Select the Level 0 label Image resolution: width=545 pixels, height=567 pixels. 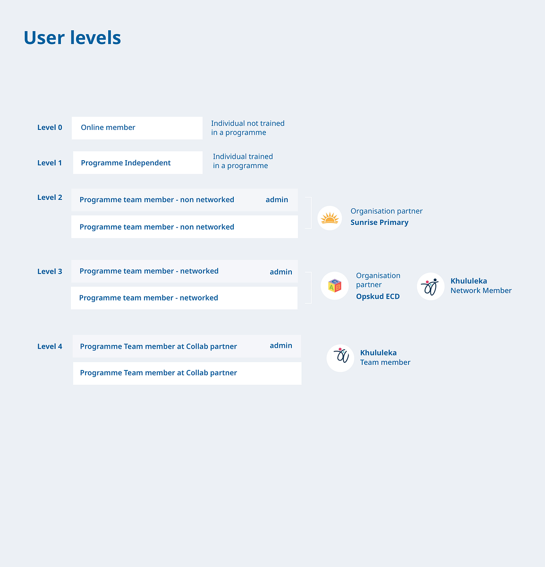(x=50, y=128)
